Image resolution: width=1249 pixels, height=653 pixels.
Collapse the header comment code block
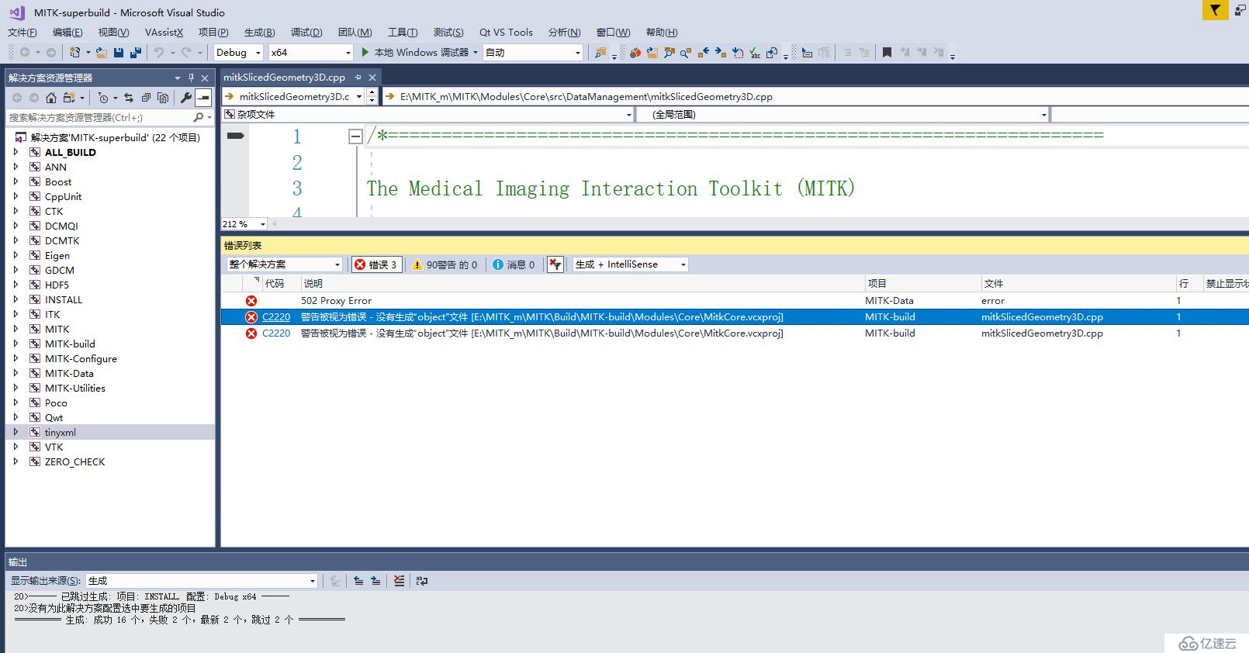tap(355, 136)
